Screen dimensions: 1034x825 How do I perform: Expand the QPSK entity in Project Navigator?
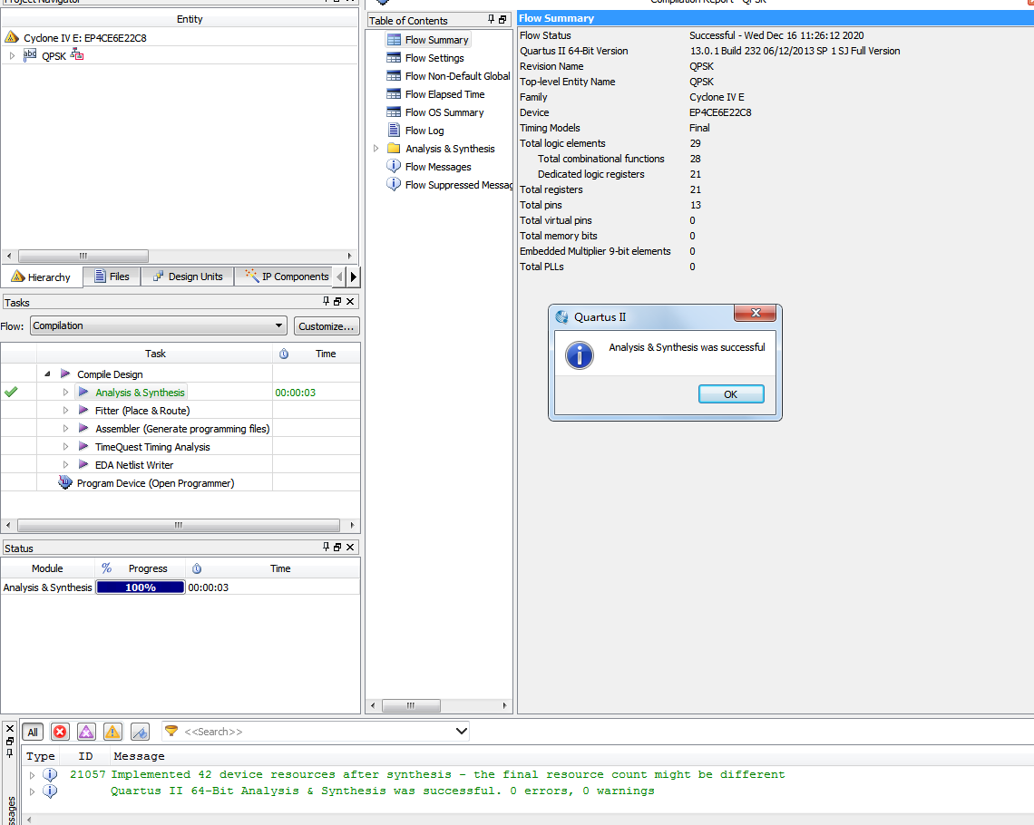coord(12,56)
